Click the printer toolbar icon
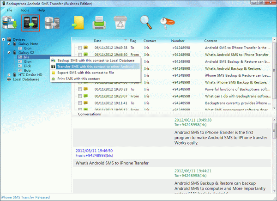Viewport: 277px width, 201px height. [99, 23]
